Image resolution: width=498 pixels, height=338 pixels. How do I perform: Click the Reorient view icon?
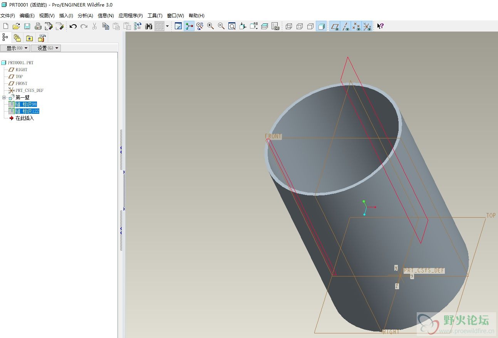click(243, 26)
